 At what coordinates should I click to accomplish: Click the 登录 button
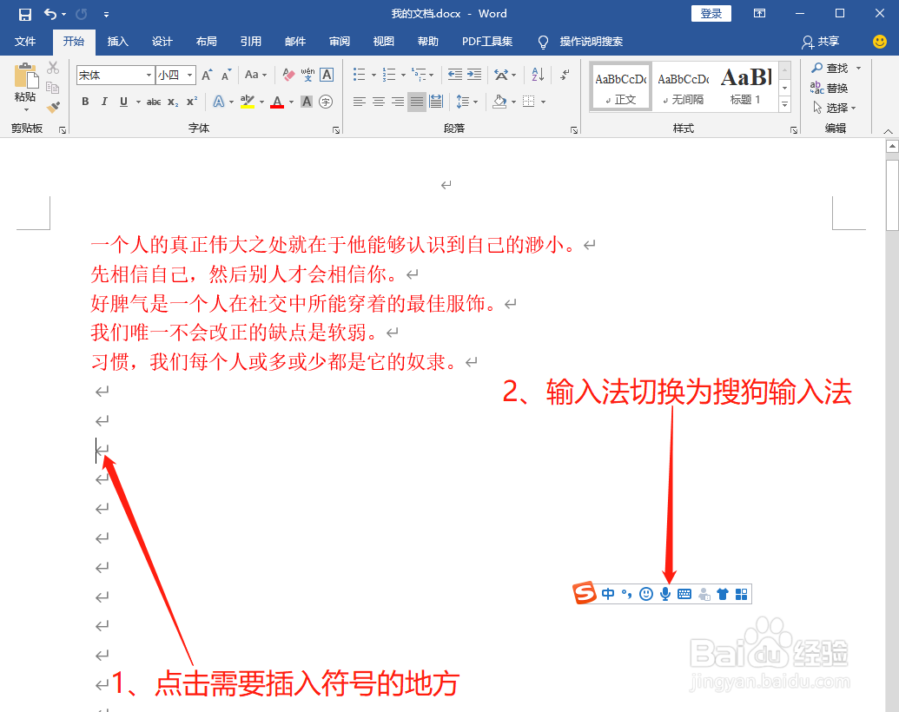click(711, 13)
